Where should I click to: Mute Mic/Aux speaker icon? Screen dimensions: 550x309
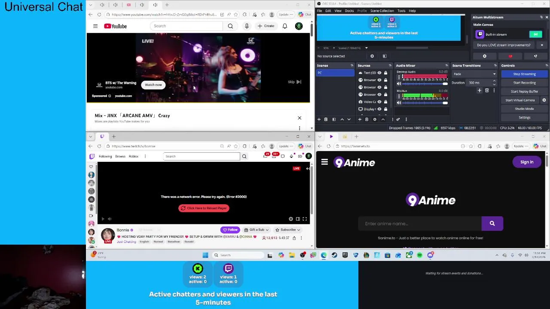[x=399, y=103]
